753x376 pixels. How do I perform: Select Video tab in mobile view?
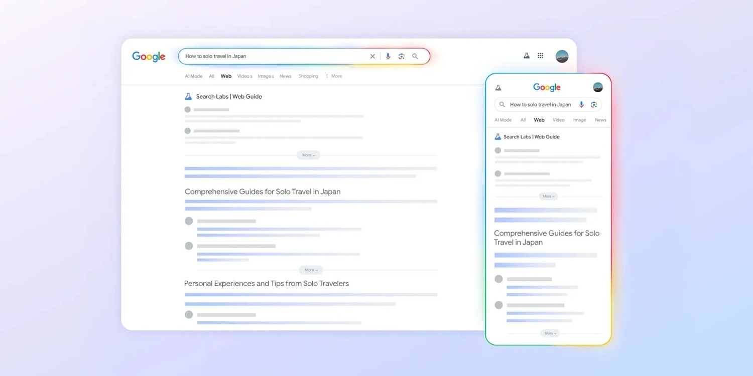pyautogui.click(x=559, y=120)
